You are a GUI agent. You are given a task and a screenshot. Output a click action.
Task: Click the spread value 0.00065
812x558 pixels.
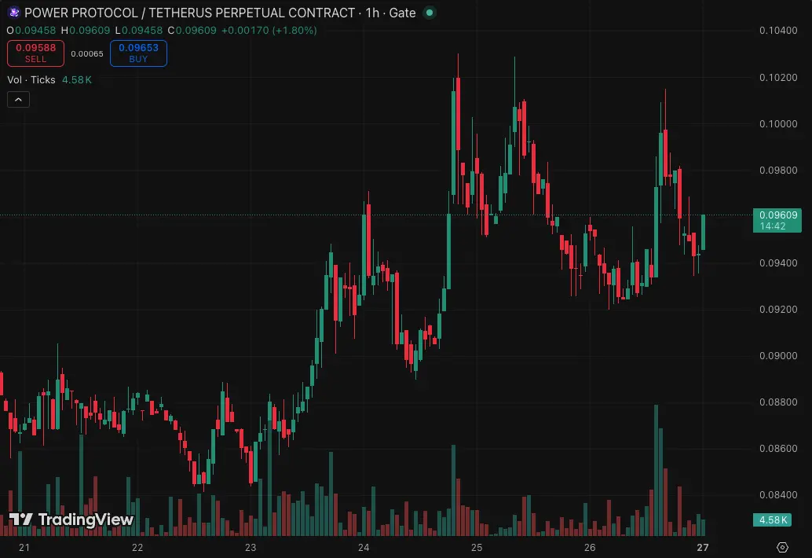coord(87,54)
